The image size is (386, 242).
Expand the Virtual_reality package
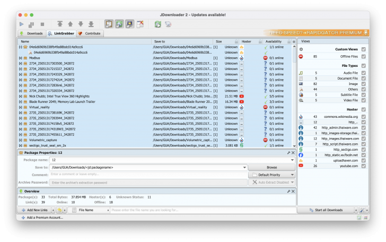[21, 107]
